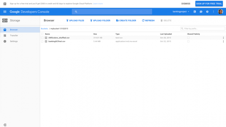Open notifications feedback icon
226x127 pixels.
coord(201,12)
